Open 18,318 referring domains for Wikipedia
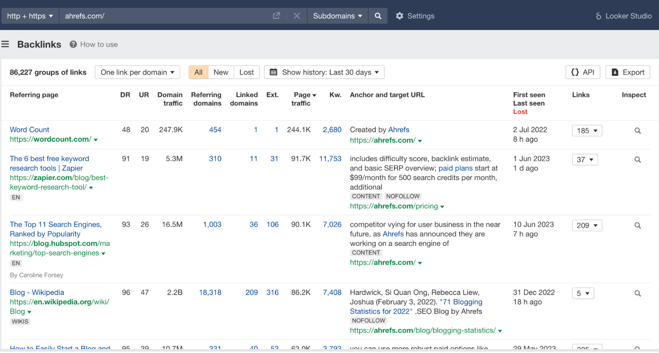The width and height of the screenshot is (659, 353). coord(210,293)
